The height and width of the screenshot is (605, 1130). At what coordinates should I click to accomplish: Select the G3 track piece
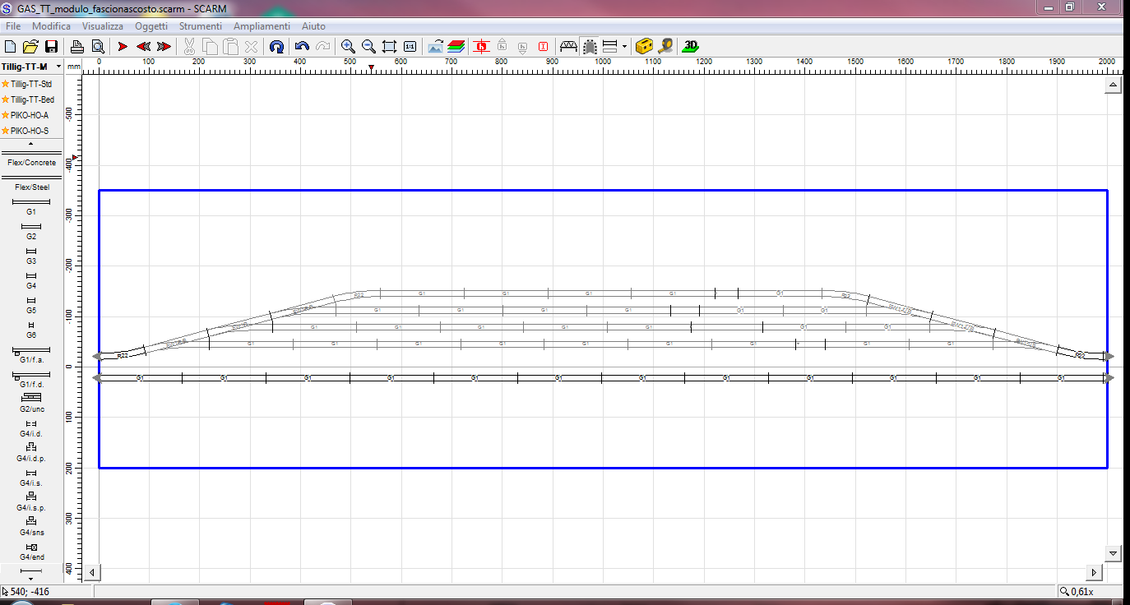coord(31,256)
